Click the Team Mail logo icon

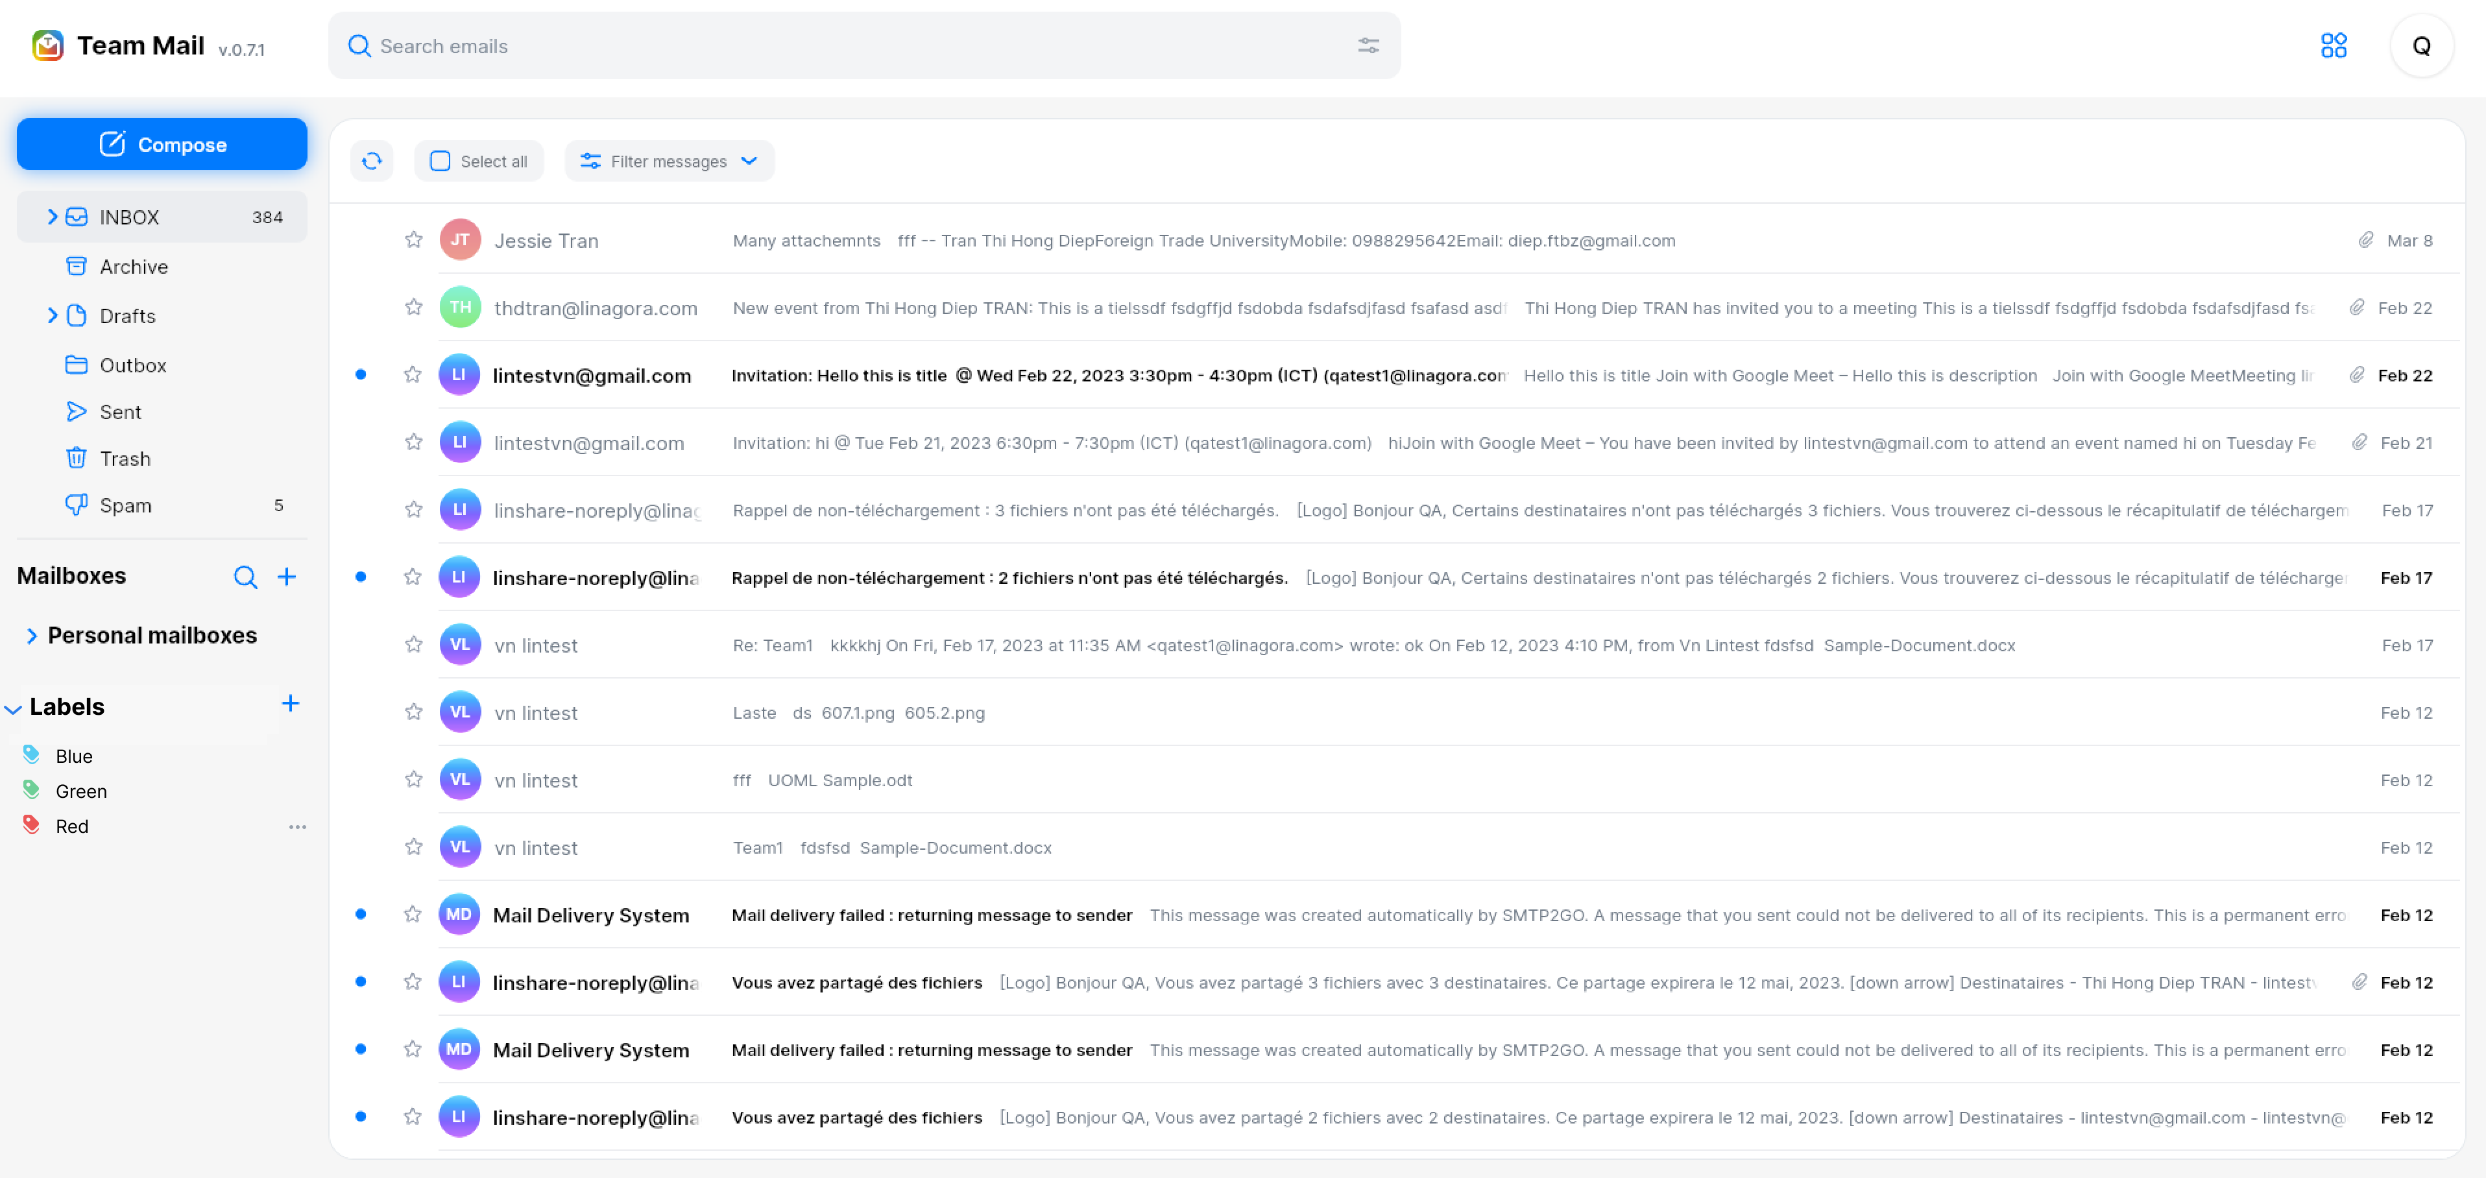(47, 45)
